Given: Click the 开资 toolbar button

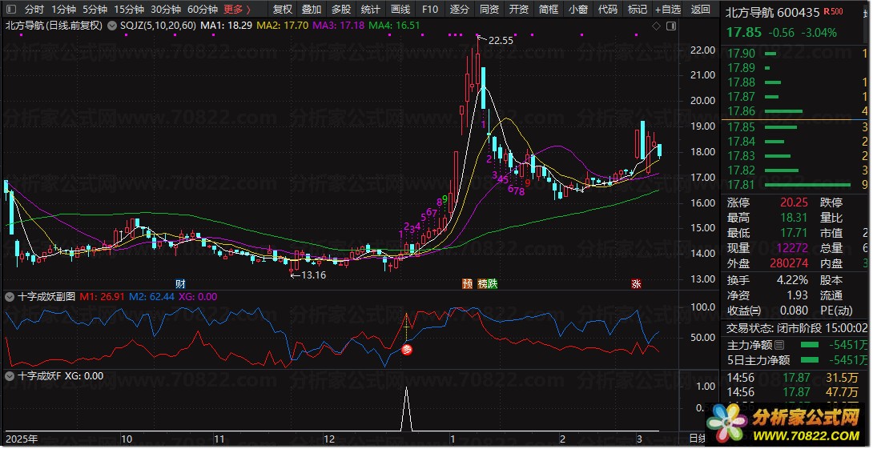Looking at the screenshot, I should [x=519, y=9].
